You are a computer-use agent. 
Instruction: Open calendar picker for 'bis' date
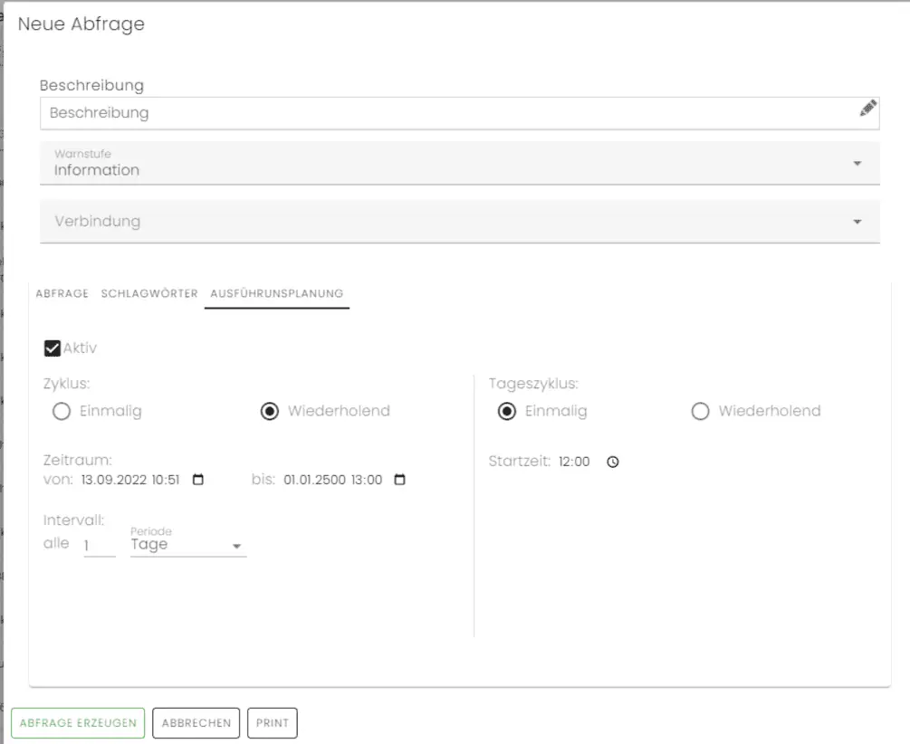(400, 480)
